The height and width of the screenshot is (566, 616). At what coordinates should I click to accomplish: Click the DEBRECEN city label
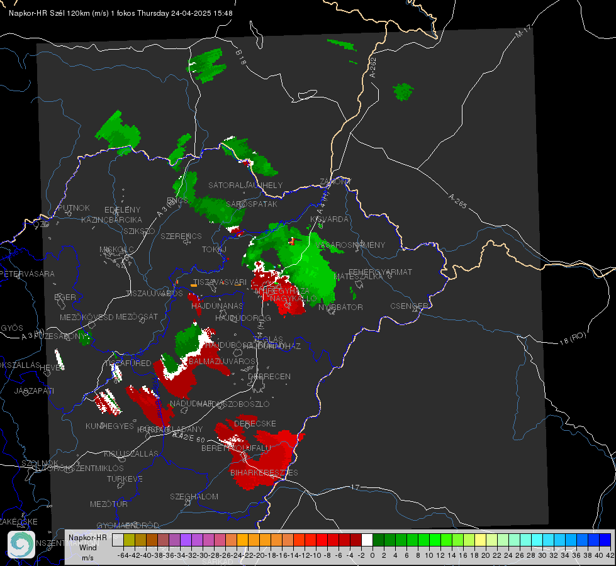click(269, 376)
